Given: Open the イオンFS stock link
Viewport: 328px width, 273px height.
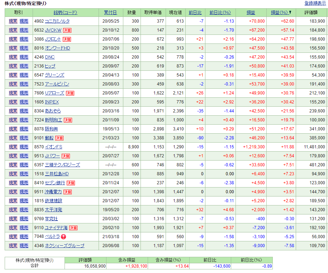Looking at the screenshot, I should 53,147.
